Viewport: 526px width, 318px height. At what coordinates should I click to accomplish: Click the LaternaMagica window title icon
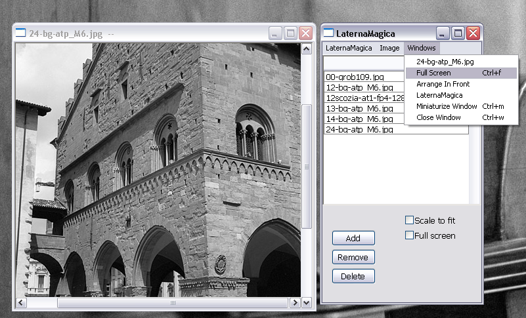328,33
